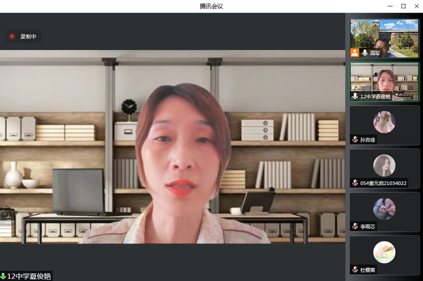Viewport: 423px width, 281px height.
Task: Click the main speaker video area
Action: pos(173,147)
